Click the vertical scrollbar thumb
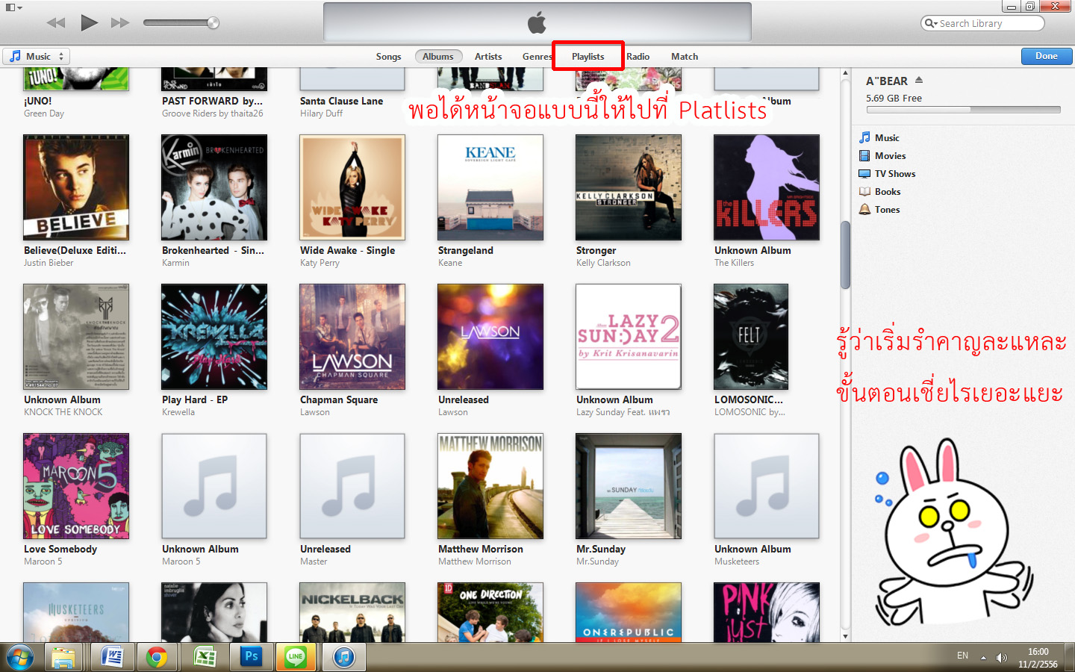 [845, 255]
